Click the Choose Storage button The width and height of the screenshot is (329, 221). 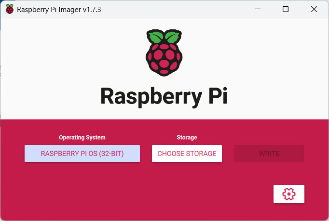pos(187,154)
